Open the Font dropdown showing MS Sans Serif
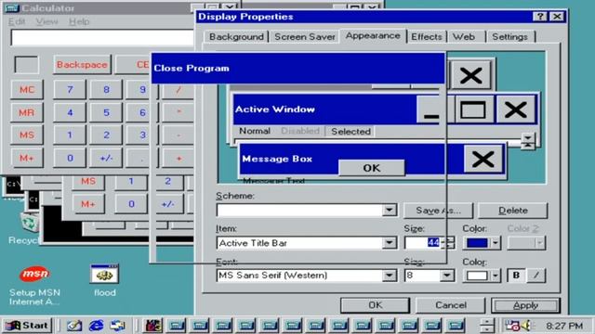Viewport: 595px width, 334px height. pos(390,276)
